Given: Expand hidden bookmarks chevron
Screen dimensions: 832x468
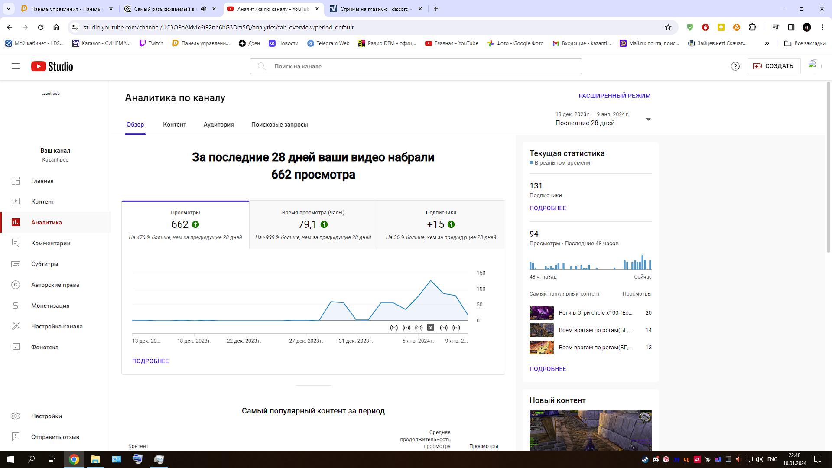Looking at the screenshot, I should 767,43.
